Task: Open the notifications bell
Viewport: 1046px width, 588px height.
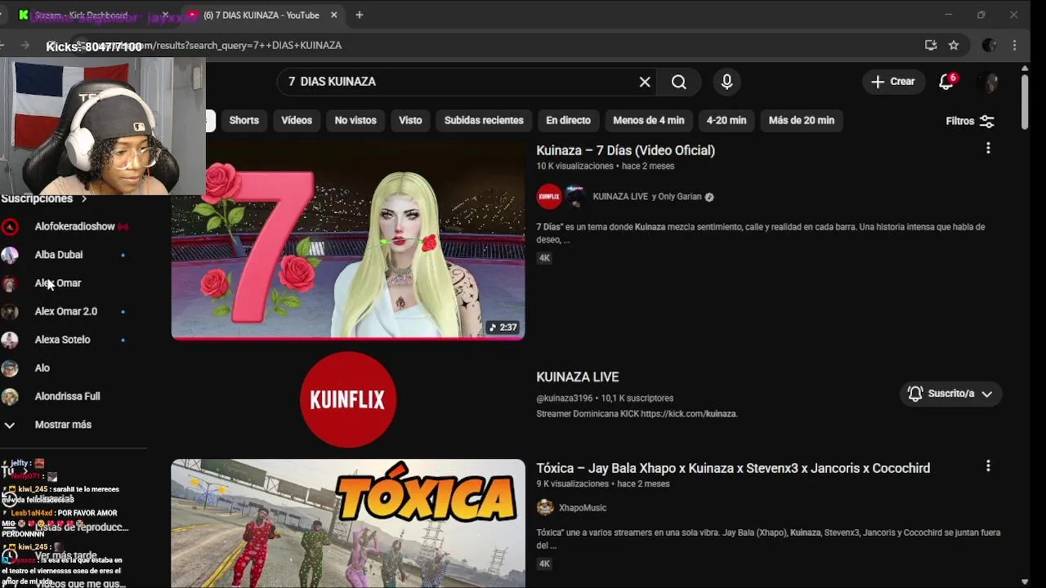Action: (x=946, y=82)
